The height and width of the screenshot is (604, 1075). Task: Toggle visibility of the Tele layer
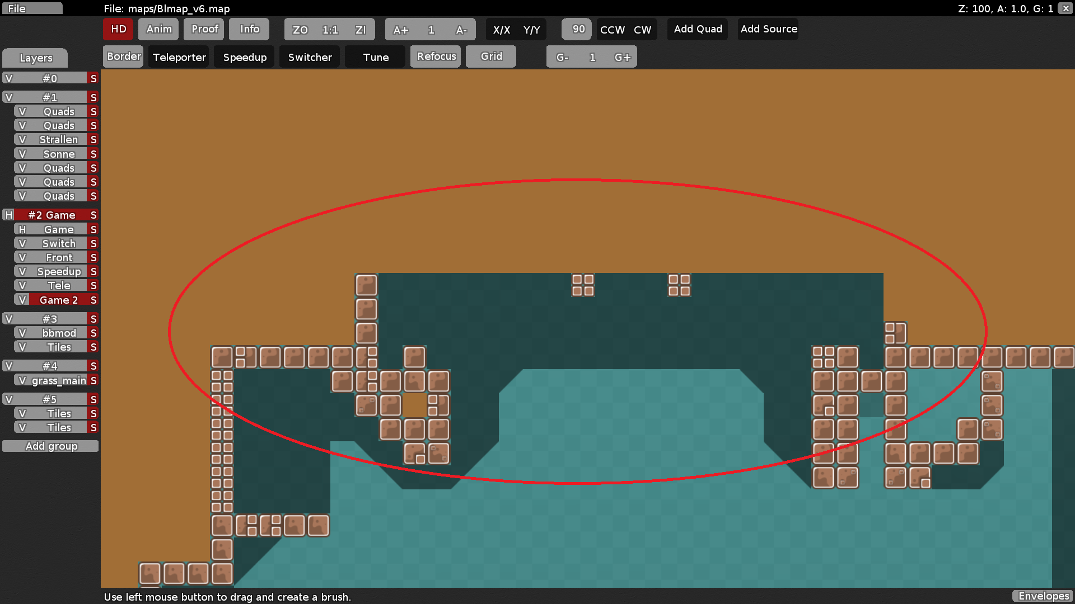(x=21, y=285)
